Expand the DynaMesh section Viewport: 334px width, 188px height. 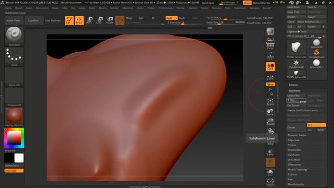(294, 160)
